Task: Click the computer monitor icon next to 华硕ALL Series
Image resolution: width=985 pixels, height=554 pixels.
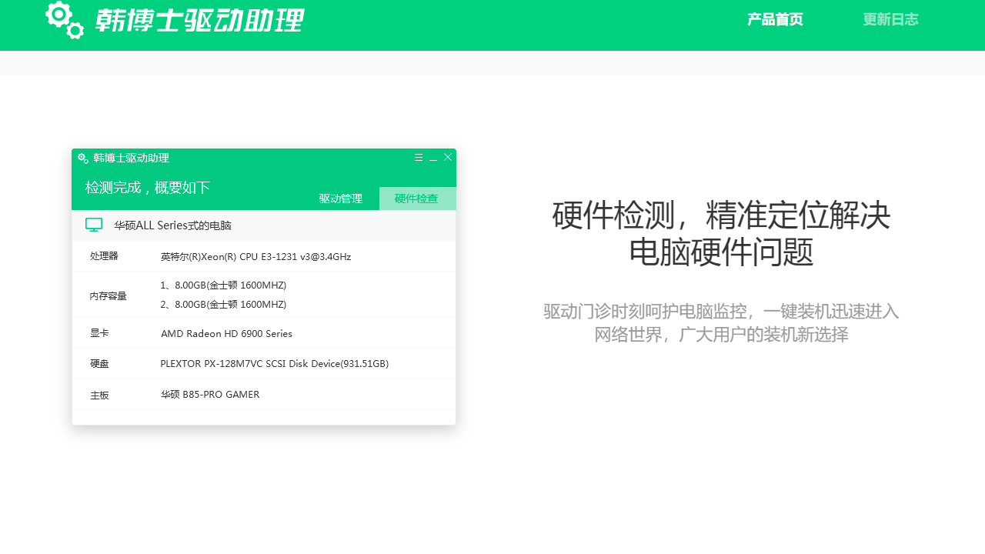Action: click(x=93, y=225)
